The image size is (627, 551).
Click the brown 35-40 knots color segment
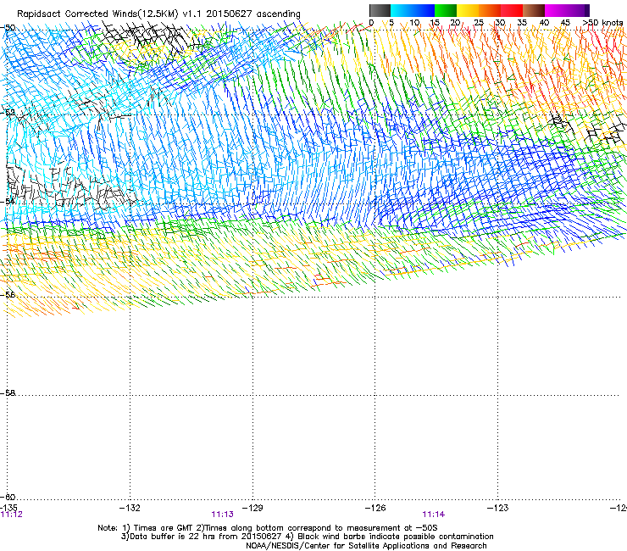click(534, 10)
